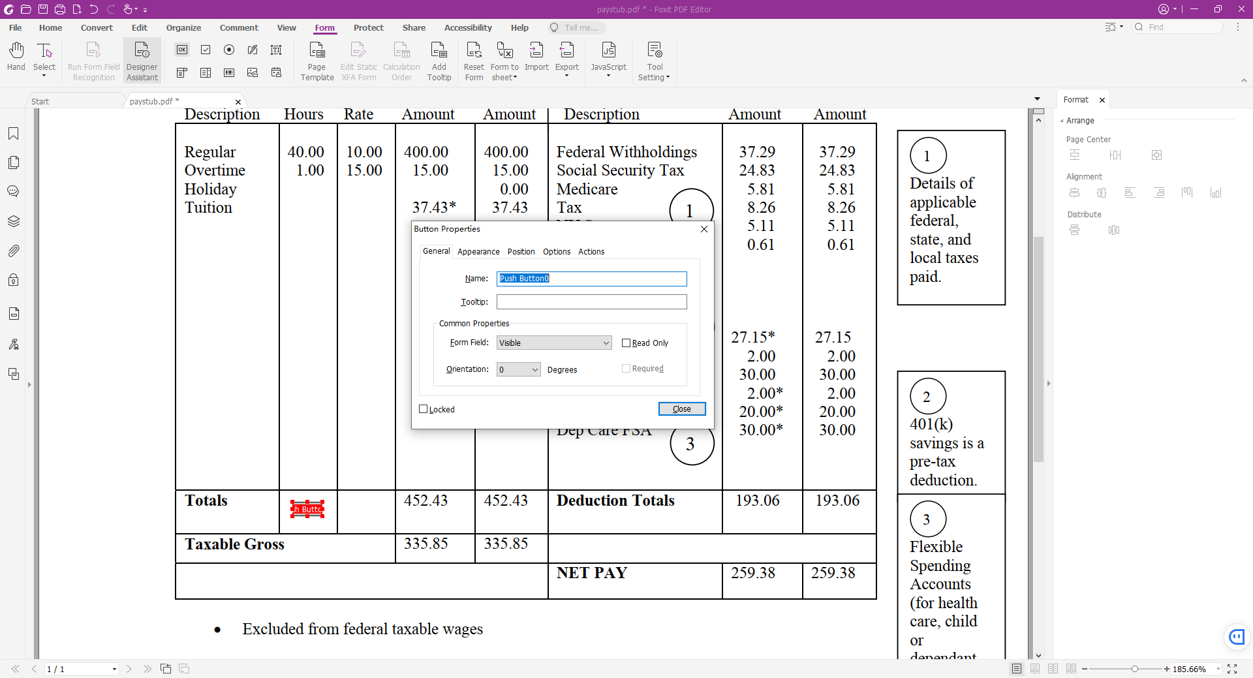Open the Form to sheet dropdown
Screen dimensions: 1253x678
click(504, 61)
